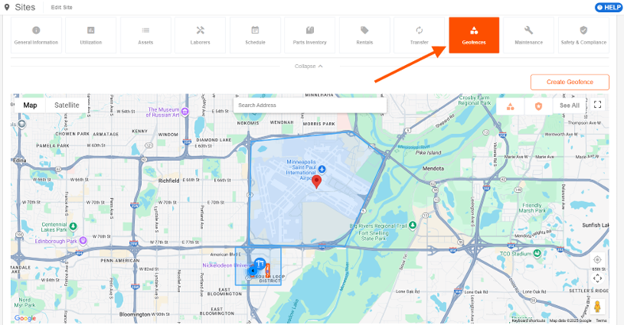Viewport: 624px width, 325px height.
Task: Click the Diamond Lake label
Action: click(x=214, y=140)
